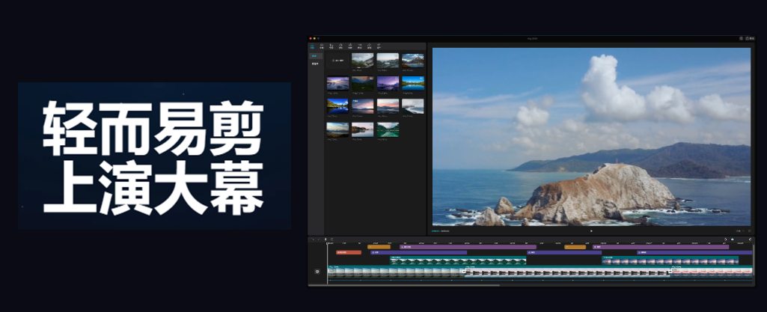The image size is (767, 312).
Task: Select the highlighted Local item in media sidebar
Action: coord(316,56)
